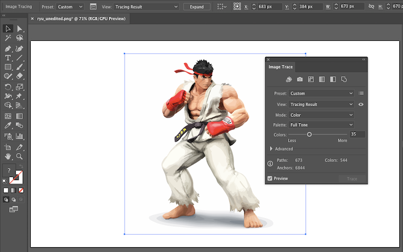Pick the Zoom magnifier tool
The height and width of the screenshot is (252, 403).
(x=20, y=156)
